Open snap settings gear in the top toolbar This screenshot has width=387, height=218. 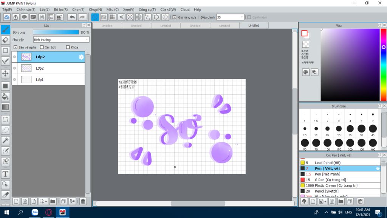coord(165,17)
